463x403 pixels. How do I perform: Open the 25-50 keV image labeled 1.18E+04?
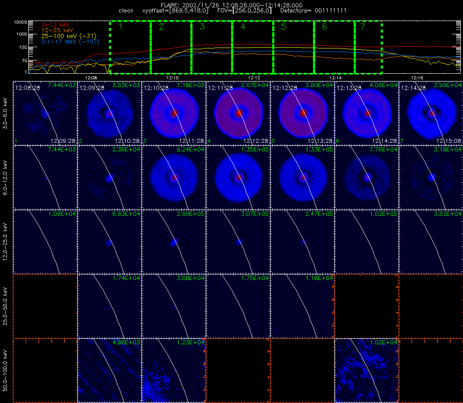point(302,306)
